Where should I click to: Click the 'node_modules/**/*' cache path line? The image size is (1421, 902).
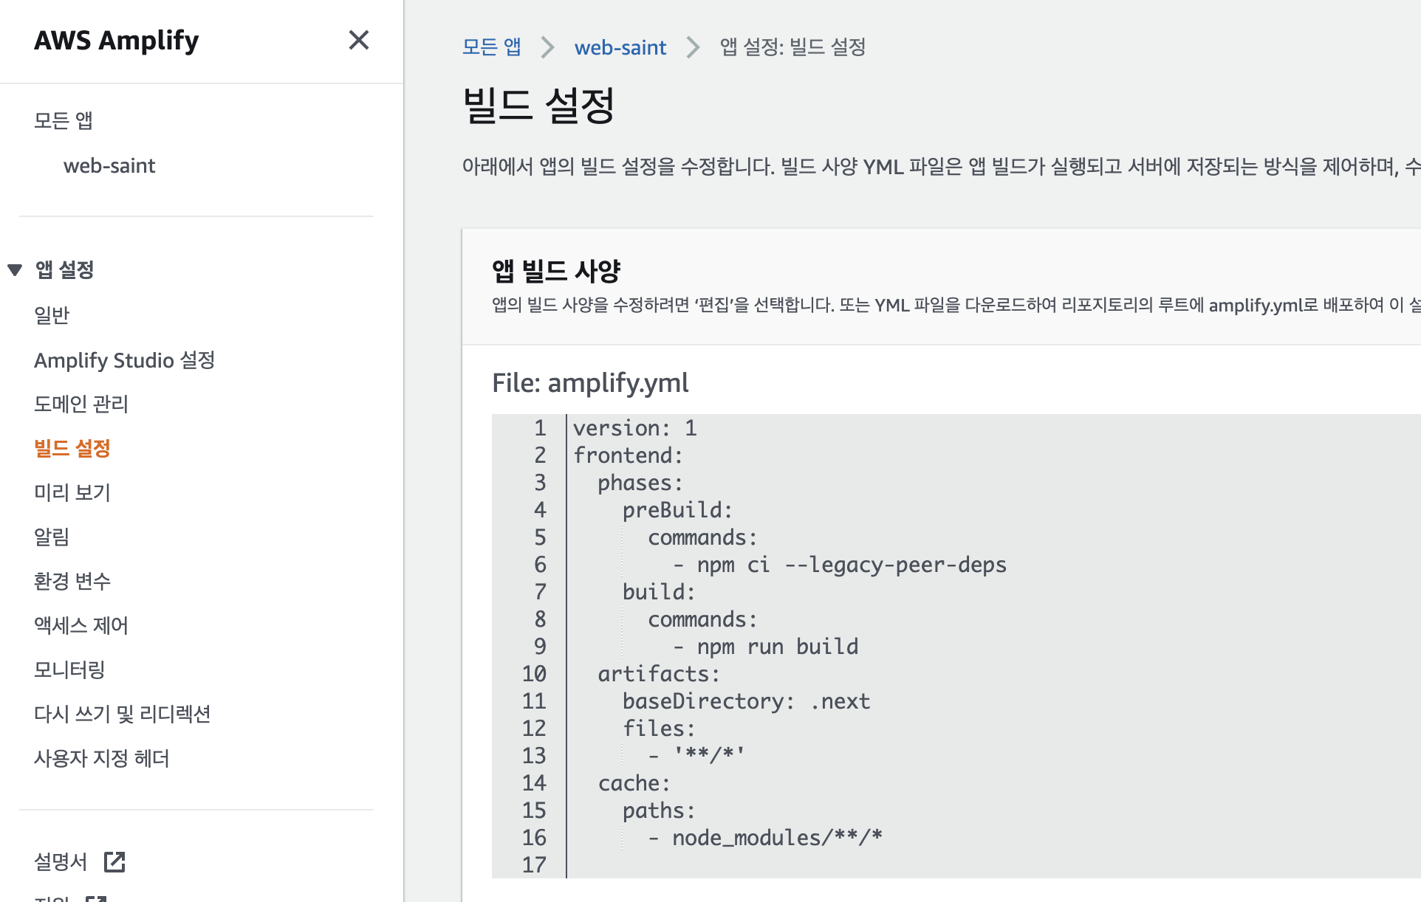765,838
